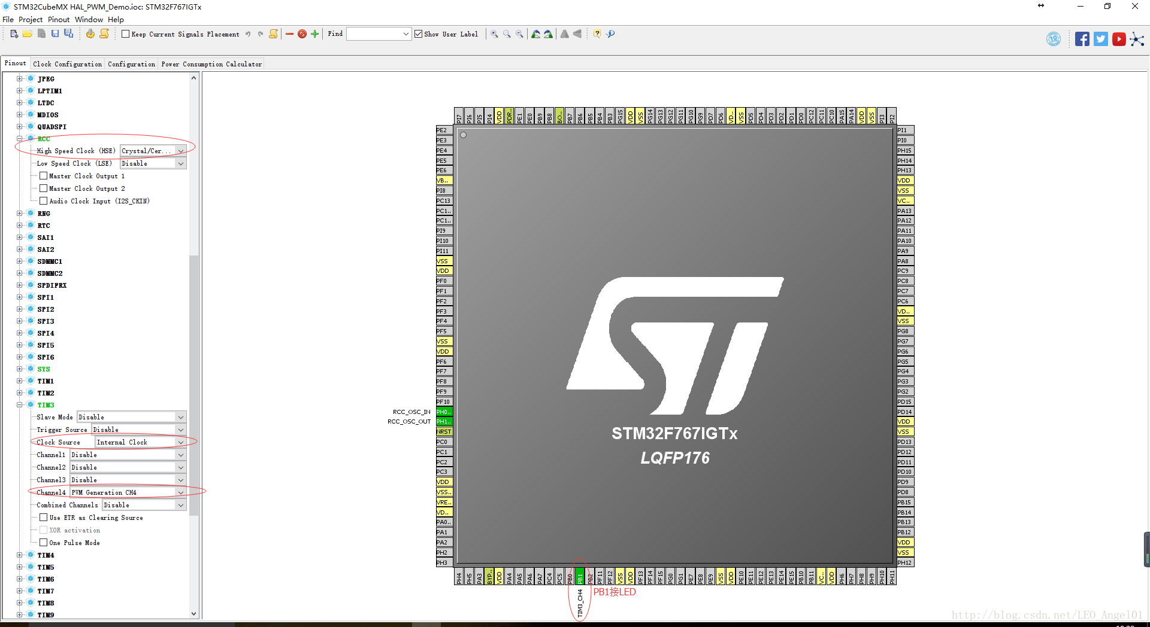Open the Find combo box dropdown

[405, 34]
